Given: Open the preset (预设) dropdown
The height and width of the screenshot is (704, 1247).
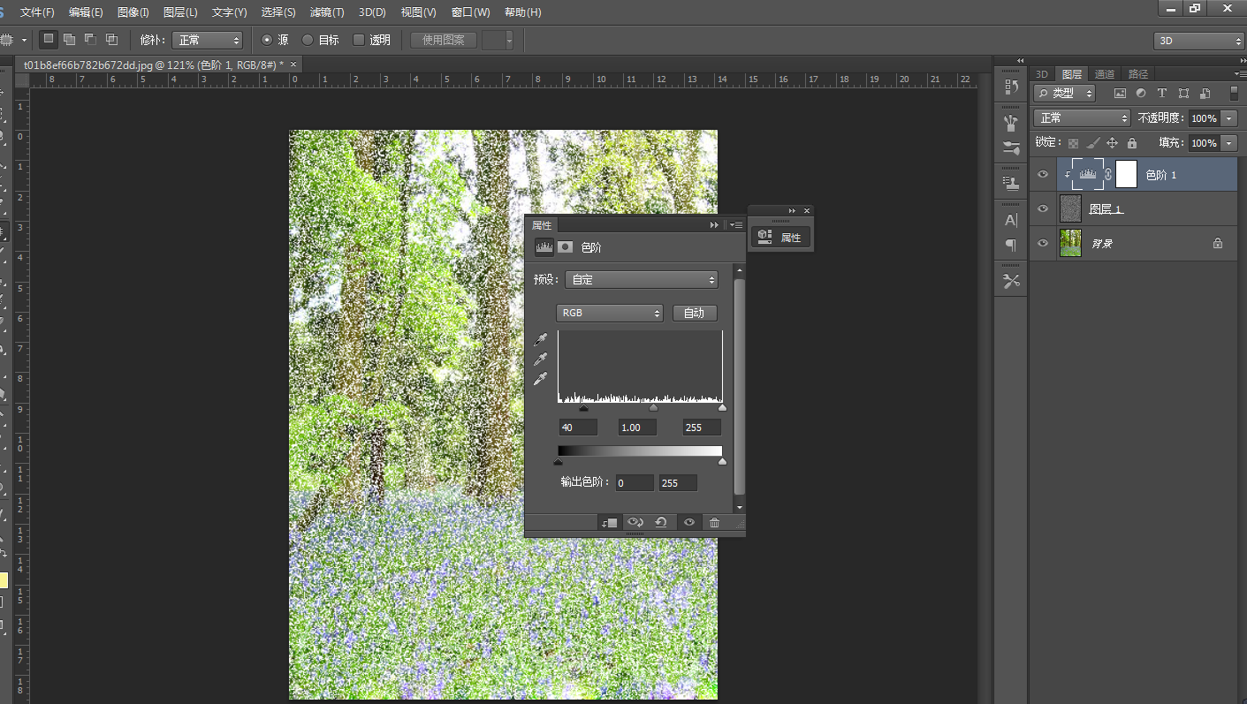Looking at the screenshot, I should (642, 280).
